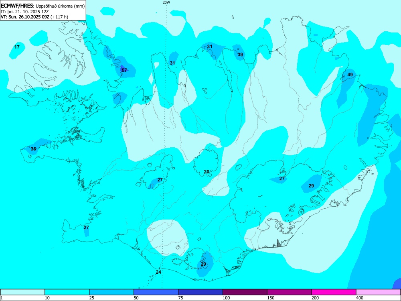Click the 20 precipitation value
The height and width of the screenshot is (301, 401).
(x=207, y=172)
